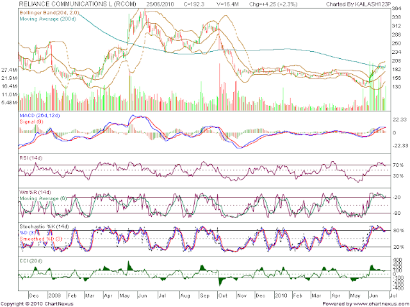
Task: Click the RELIANCE COMMUNICATIONS L (RCOM) chart title
Action: point(78,4)
